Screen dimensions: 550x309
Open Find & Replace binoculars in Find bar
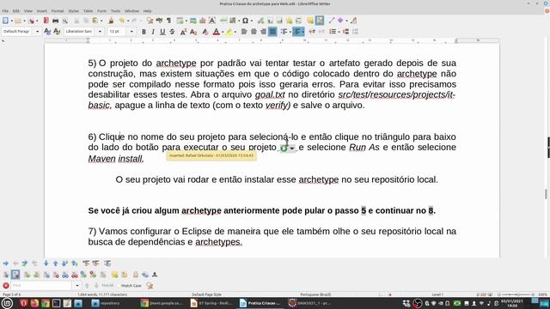[150, 286]
